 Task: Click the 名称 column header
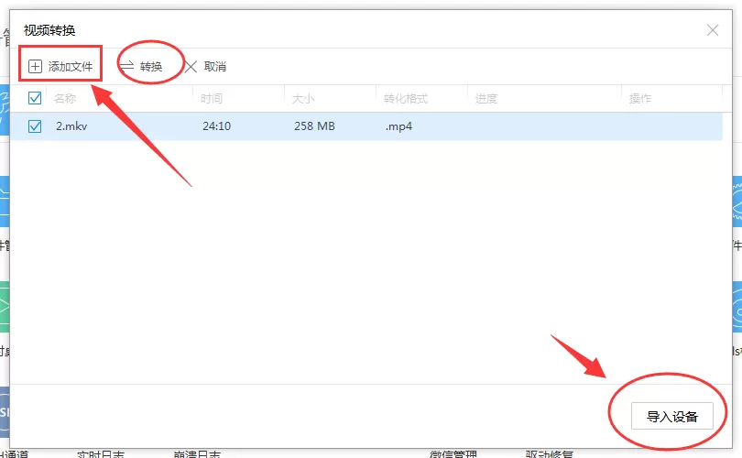pyautogui.click(x=65, y=98)
